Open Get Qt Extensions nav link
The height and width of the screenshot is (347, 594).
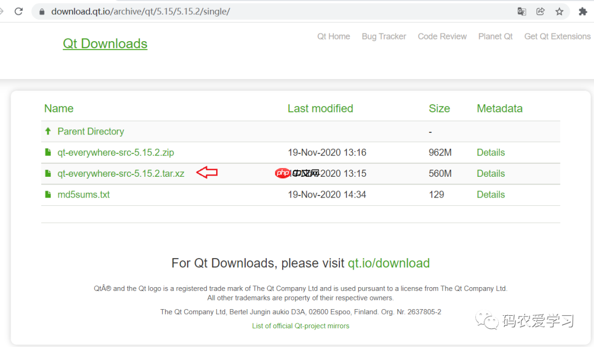click(x=557, y=36)
